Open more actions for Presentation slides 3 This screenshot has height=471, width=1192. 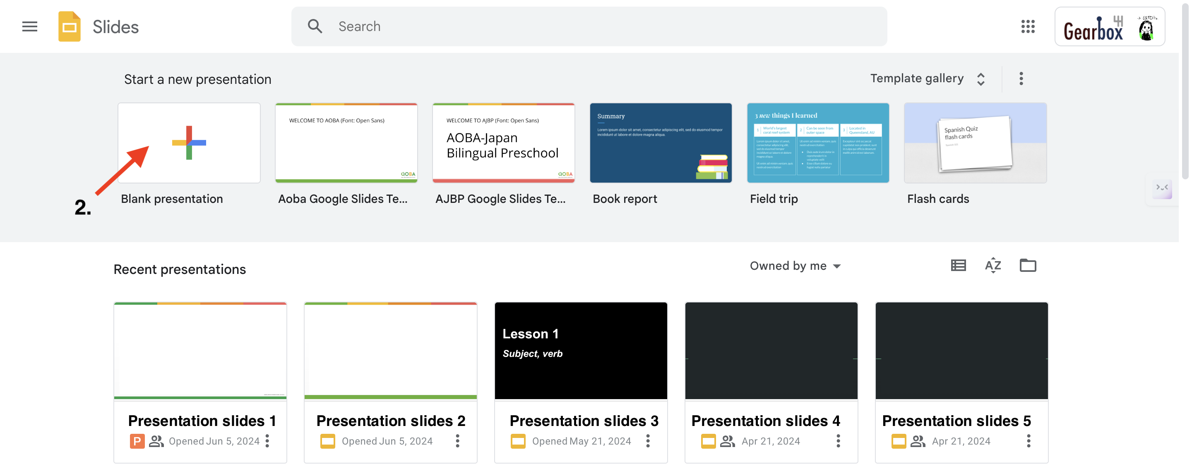pos(647,441)
